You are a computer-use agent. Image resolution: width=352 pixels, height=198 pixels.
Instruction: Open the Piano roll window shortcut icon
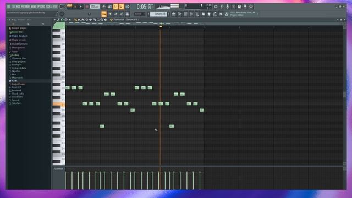pos(180,14)
